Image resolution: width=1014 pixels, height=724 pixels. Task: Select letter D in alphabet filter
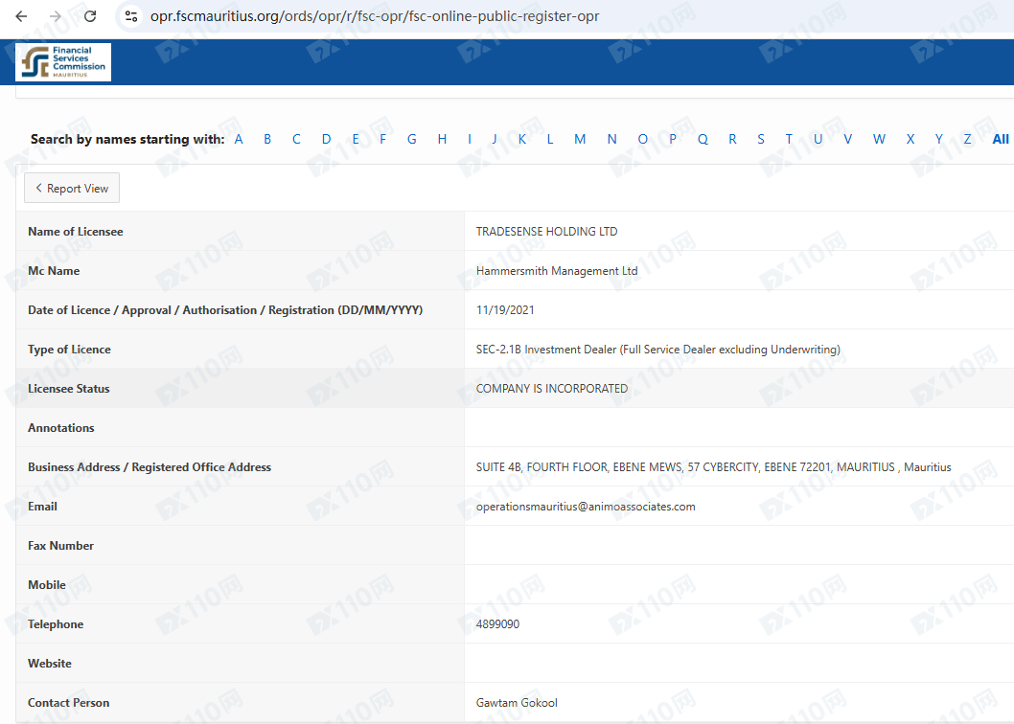(326, 139)
